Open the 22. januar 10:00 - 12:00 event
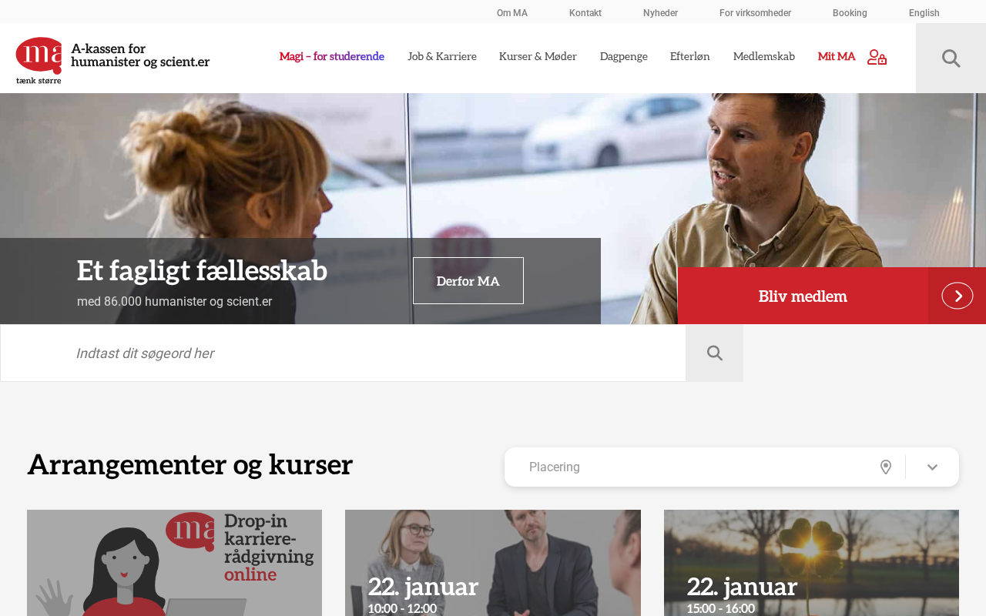The height and width of the screenshot is (616, 986). [x=493, y=563]
